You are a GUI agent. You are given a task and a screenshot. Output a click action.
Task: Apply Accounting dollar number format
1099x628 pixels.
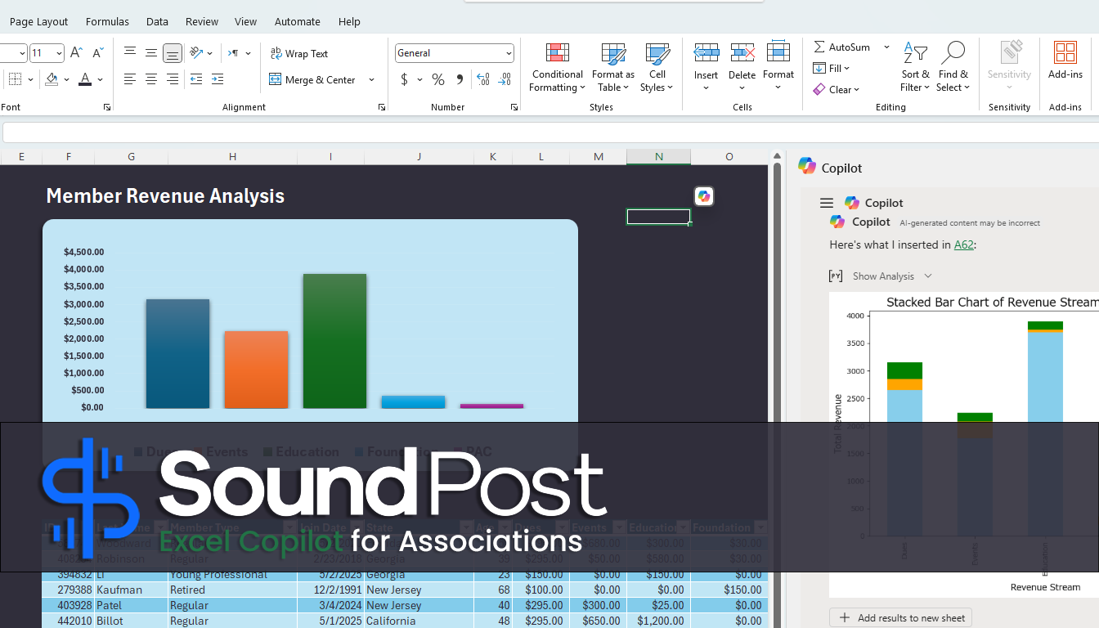[404, 79]
